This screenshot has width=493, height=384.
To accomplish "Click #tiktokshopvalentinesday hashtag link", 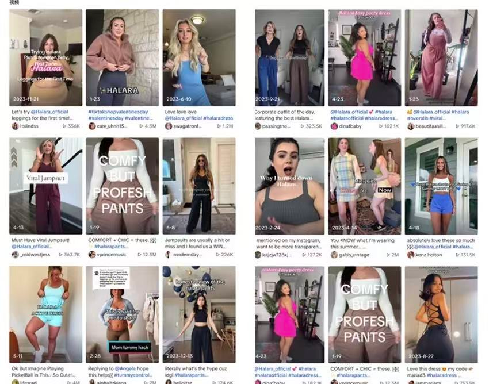I will click(x=119, y=112).
